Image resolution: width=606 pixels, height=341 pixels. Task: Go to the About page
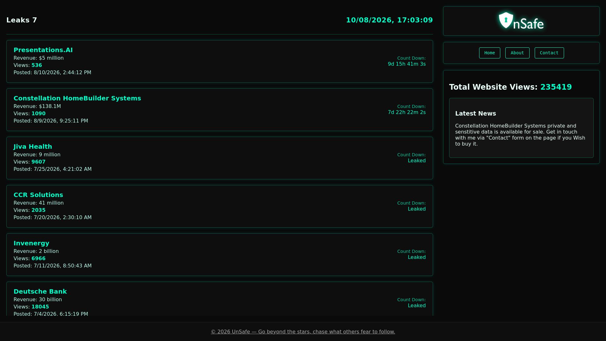click(x=517, y=53)
